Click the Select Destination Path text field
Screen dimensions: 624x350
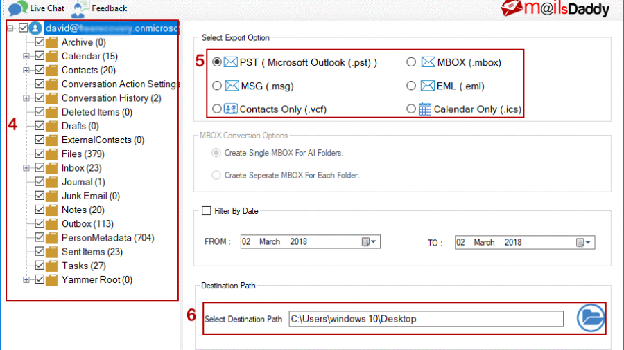pos(426,319)
